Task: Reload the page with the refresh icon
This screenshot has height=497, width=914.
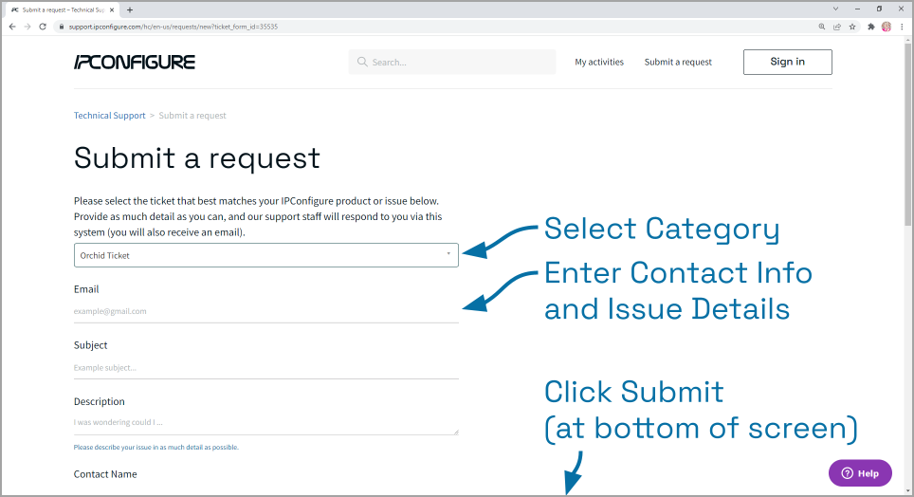Action: pos(43,27)
